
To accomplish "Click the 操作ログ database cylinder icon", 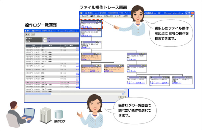I will (59, 114).
